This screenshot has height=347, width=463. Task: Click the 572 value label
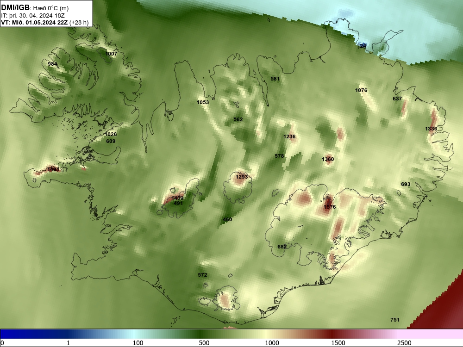[x=202, y=275]
